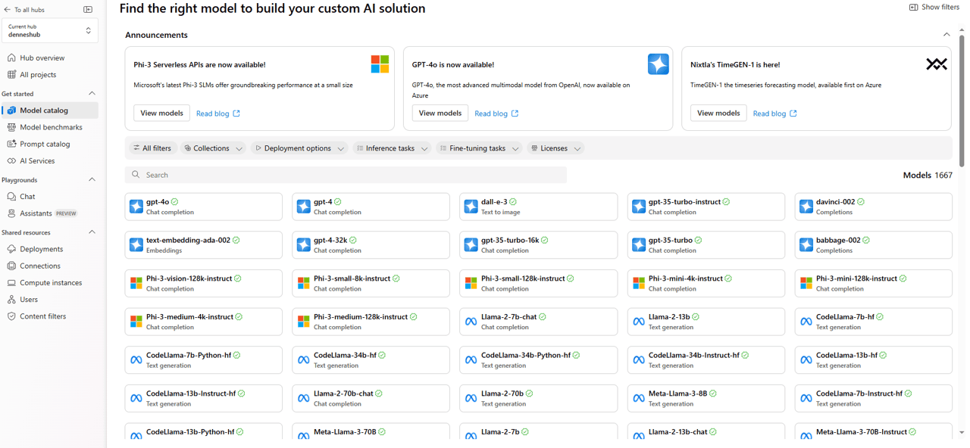The image size is (970, 448).
Task: Collapse the Playgrounds section
Action: (x=92, y=180)
